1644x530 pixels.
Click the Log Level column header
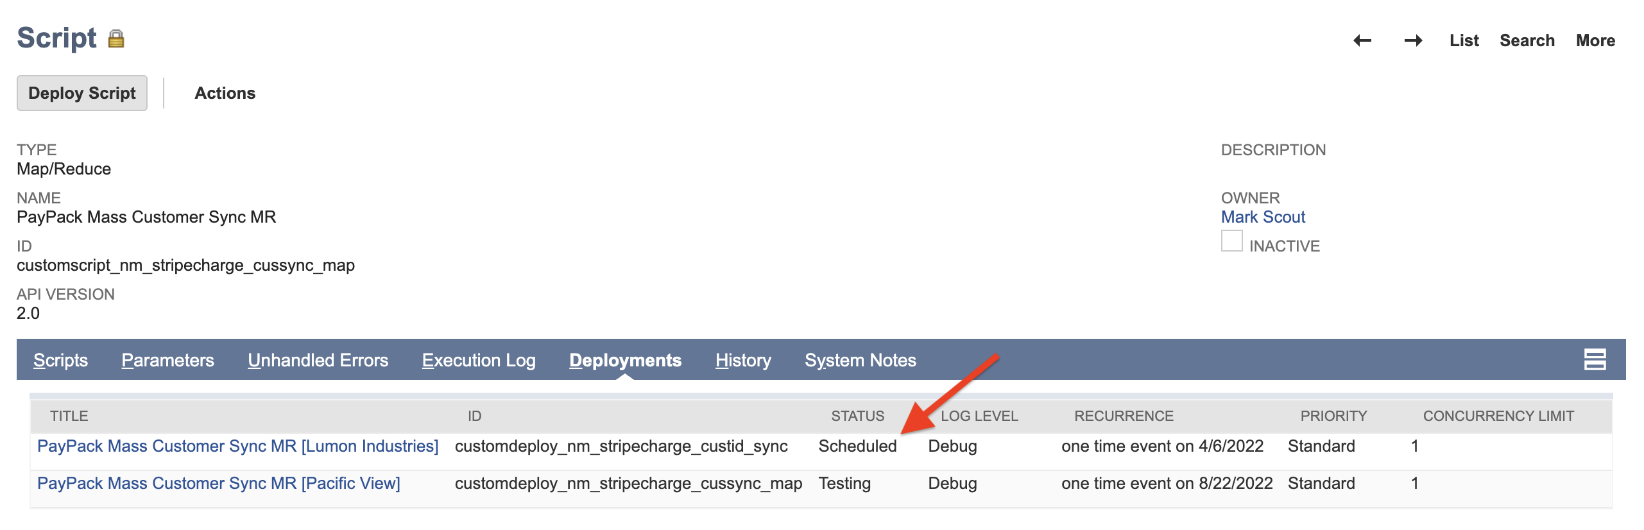979,416
